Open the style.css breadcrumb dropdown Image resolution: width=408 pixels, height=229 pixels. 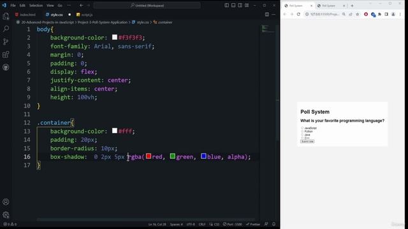pos(140,22)
